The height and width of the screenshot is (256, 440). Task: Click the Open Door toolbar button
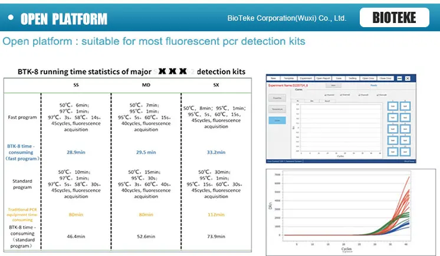tap(368, 78)
